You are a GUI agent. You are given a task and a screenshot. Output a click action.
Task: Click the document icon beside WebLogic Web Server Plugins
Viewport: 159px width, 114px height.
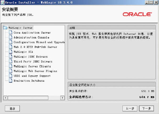point(10,71)
